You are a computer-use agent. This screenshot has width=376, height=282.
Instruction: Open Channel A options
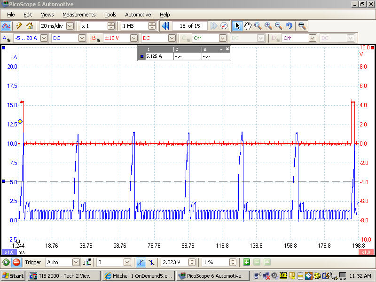(x=6, y=38)
